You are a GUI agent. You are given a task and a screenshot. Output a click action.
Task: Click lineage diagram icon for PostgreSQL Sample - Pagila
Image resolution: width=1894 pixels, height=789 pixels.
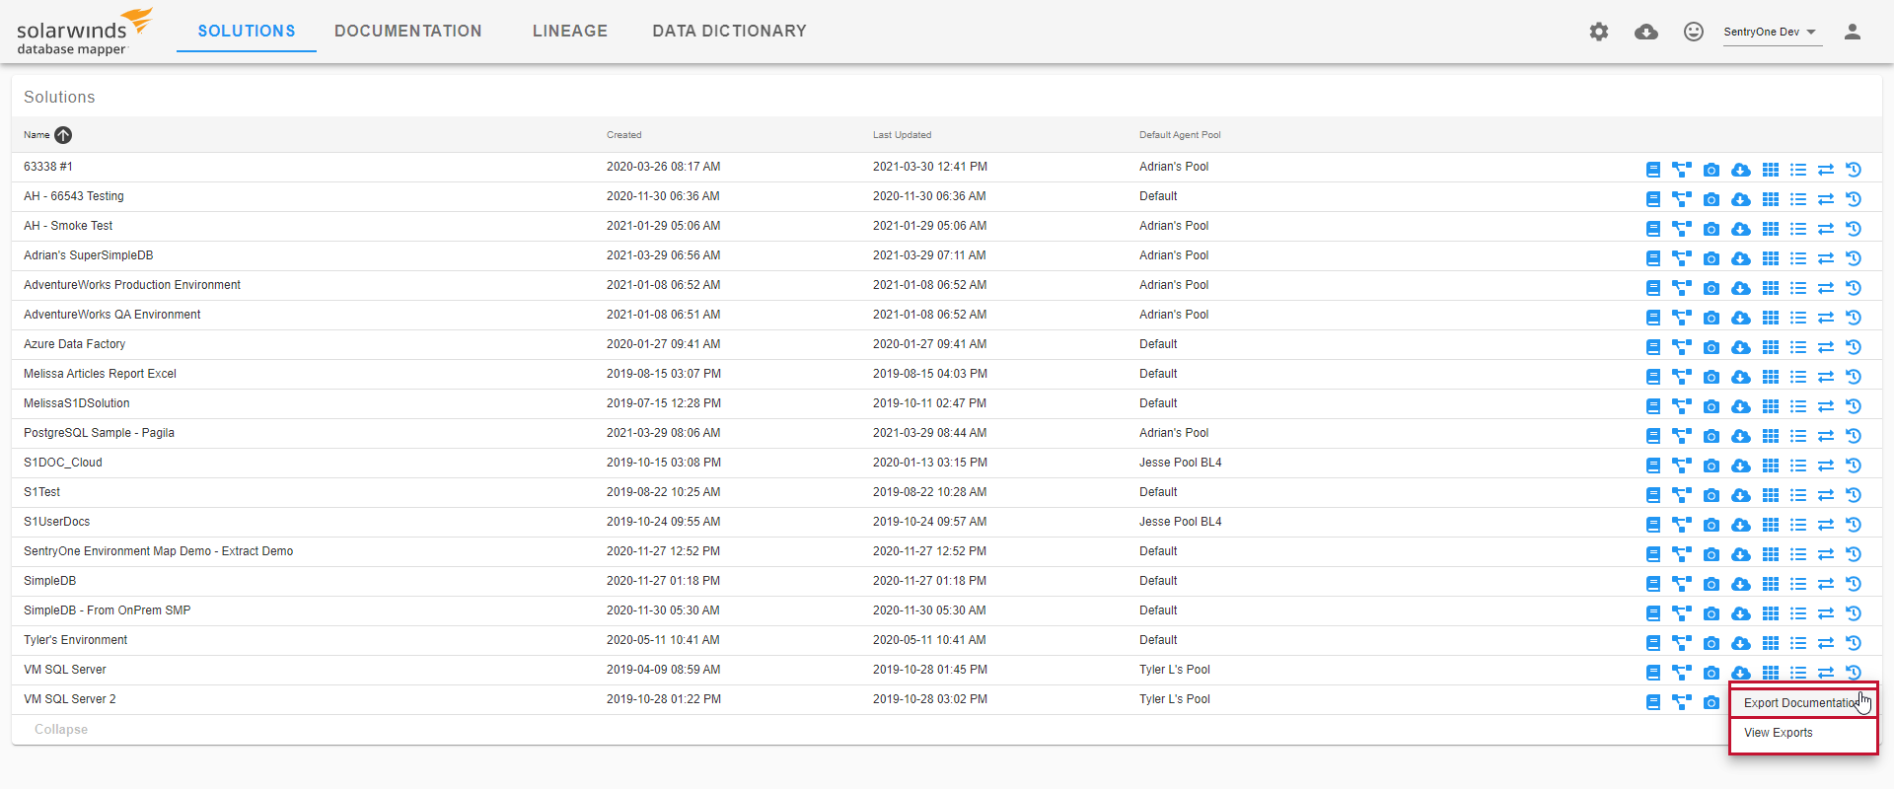pyautogui.click(x=1682, y=436)
